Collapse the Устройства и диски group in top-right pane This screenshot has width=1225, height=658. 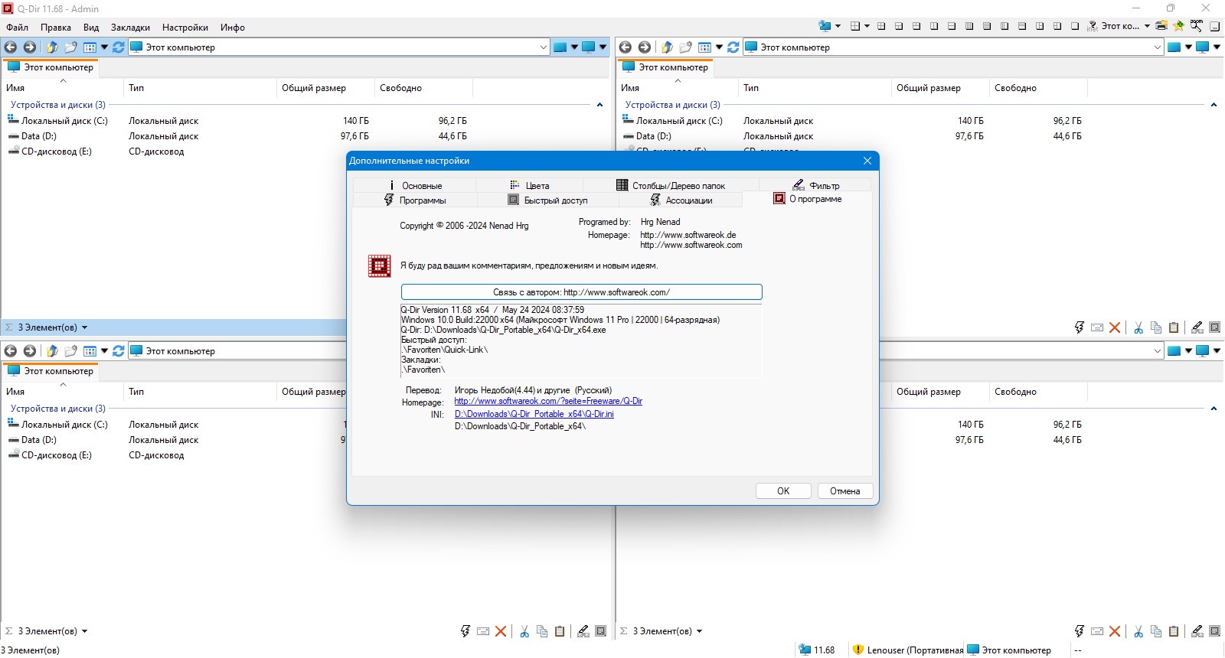1214,105
